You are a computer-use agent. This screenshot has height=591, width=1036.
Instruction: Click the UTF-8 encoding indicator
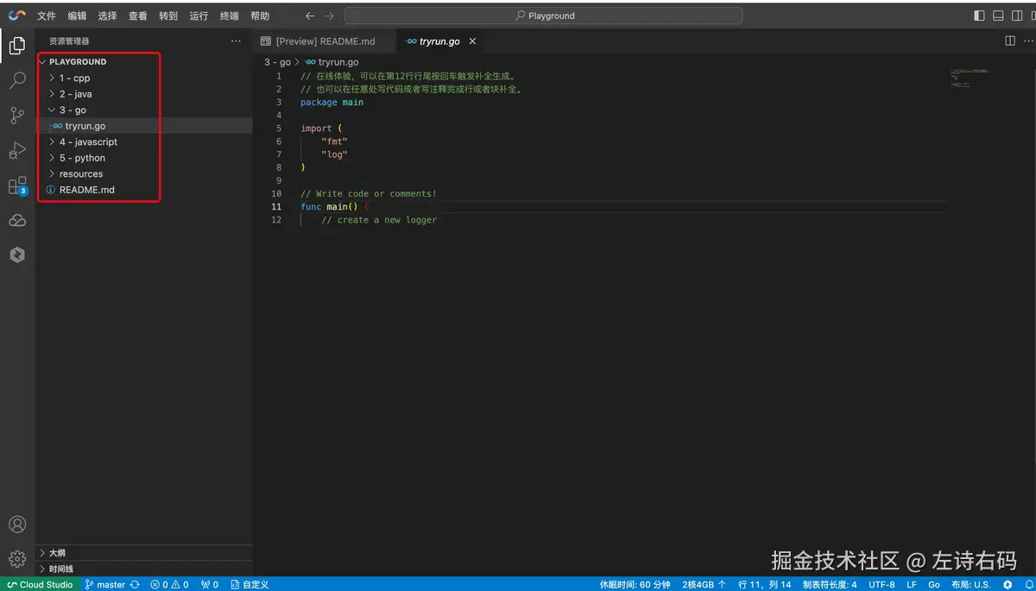[x=881, y=584]
